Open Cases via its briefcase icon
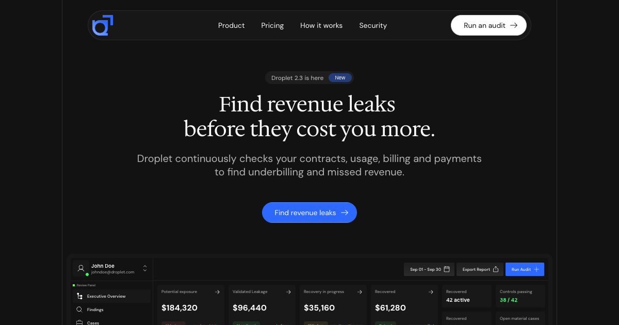 pyautogui.click(x=79, y=323)
